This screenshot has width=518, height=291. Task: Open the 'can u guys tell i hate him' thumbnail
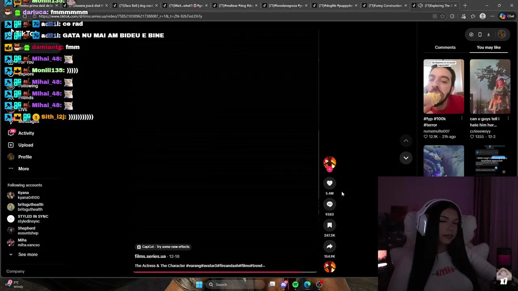click(490, 86)
